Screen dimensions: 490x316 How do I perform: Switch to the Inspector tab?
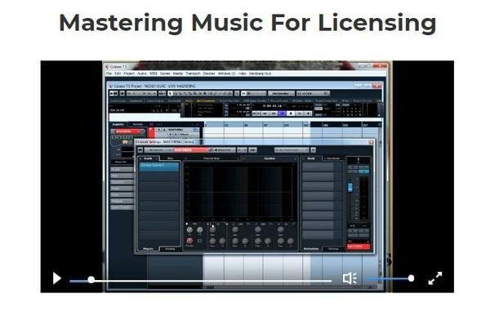(x=118, y=124)
